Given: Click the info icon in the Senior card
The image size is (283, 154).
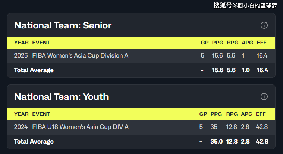Looking at the screenshot, I should (264, 25).
